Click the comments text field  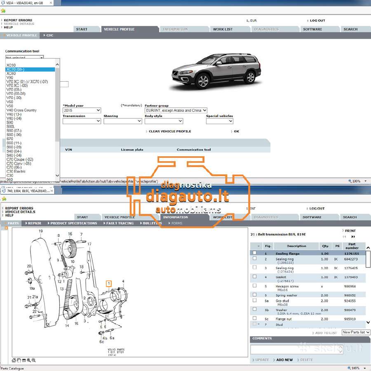point(297,349)
